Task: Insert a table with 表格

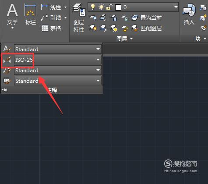Action: tap(51, 28)
